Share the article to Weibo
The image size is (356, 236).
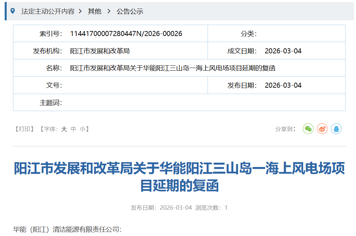coord(322,129)
